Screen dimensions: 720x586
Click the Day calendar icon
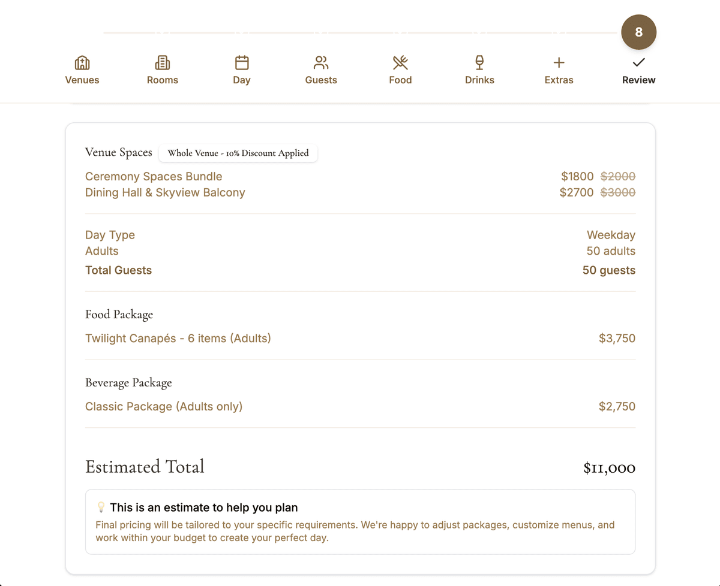pyautogui.click(x=242, y=62)
